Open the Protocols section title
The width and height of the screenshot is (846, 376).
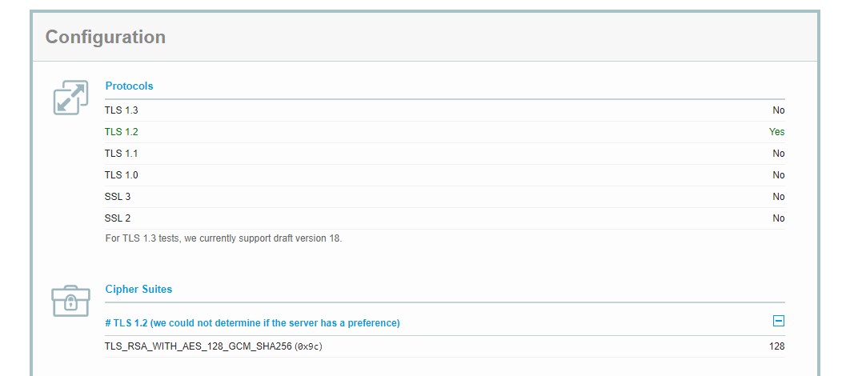click(x=129, y=86)
